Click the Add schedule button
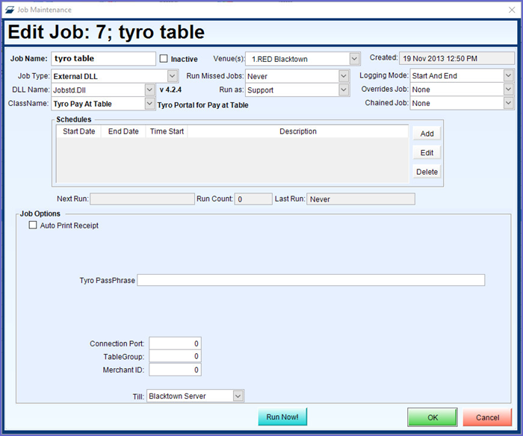 [427, 134]
